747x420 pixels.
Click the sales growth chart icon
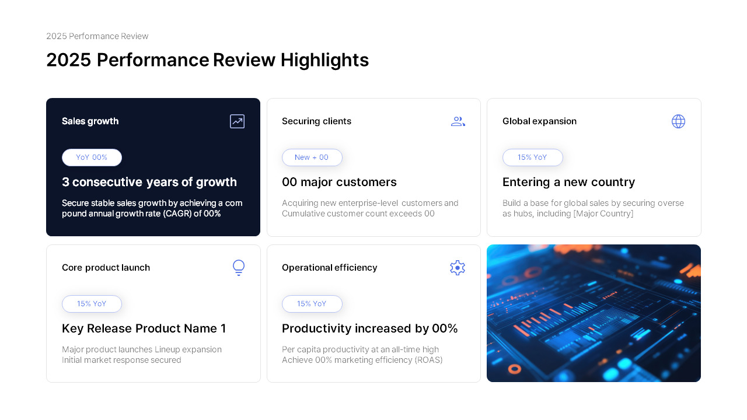click(x=237, y=121)
